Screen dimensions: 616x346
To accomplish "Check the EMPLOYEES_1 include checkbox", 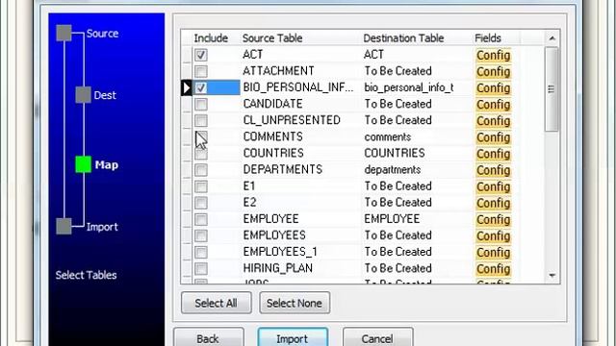I will coord(201,252).
